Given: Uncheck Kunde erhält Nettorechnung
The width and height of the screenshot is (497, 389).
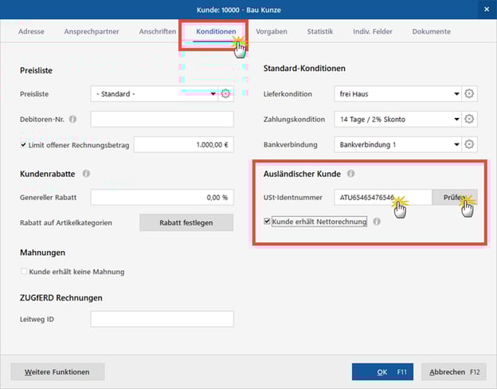Looking at the screenshot, I should pyautogui.click(x=268, y=222).
